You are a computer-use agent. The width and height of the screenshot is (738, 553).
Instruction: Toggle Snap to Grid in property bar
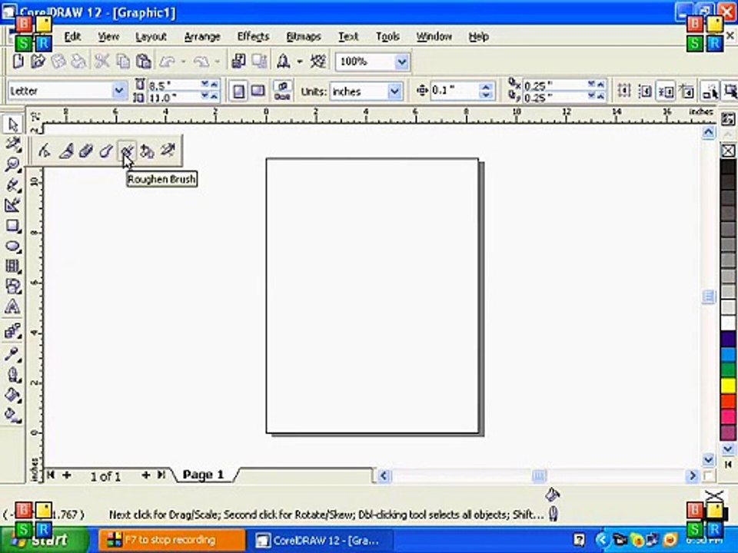[624, 91]
